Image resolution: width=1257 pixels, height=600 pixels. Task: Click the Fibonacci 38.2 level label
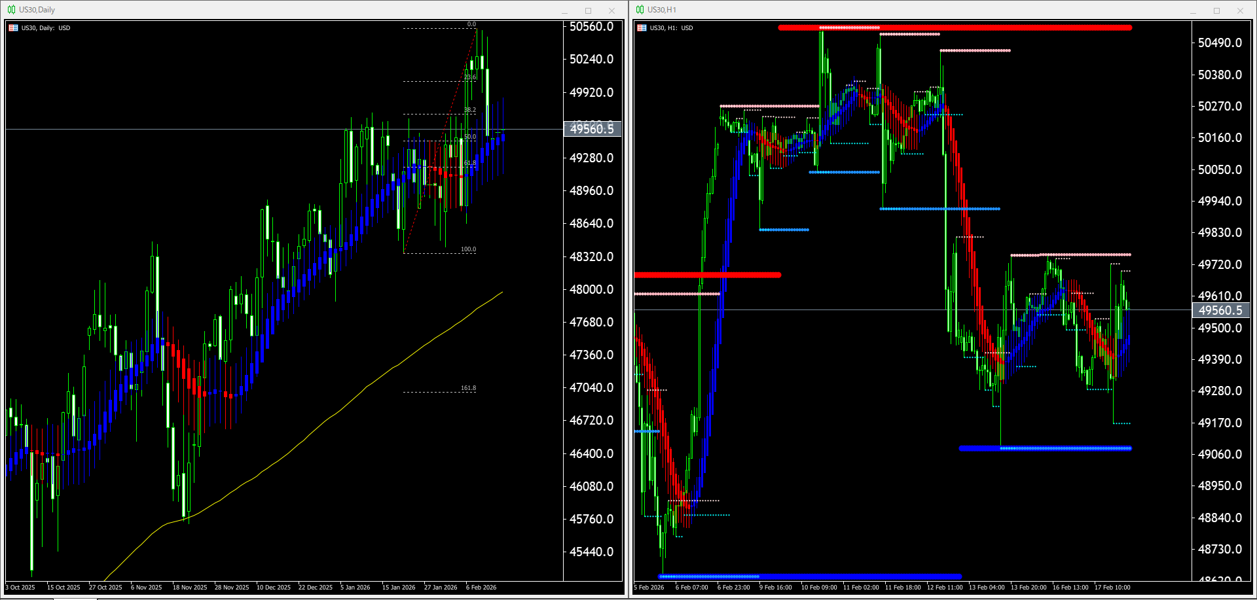(x=470, y=110)
